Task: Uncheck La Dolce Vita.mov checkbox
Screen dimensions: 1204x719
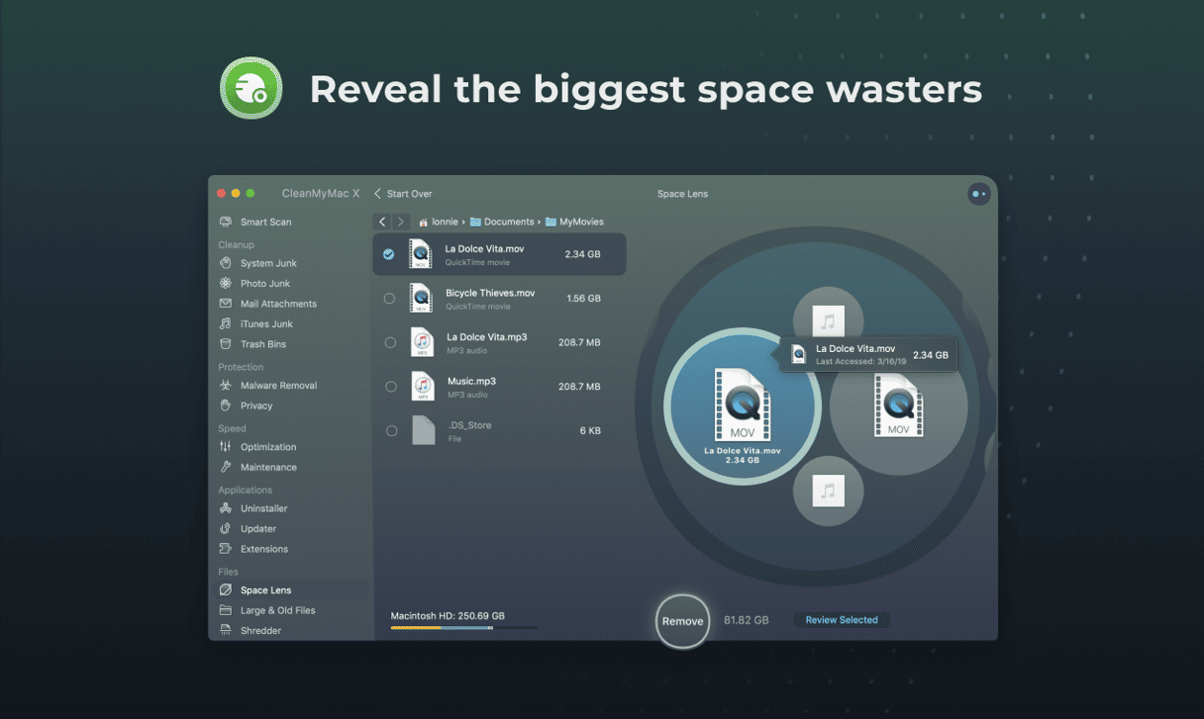Action: (x=389, y=254)
